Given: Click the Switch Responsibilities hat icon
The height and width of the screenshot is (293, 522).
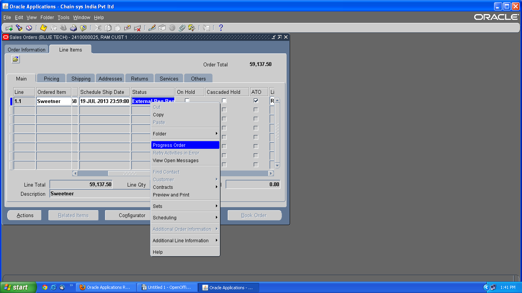Looking at the screenshot, I should (x=63, y=28).
